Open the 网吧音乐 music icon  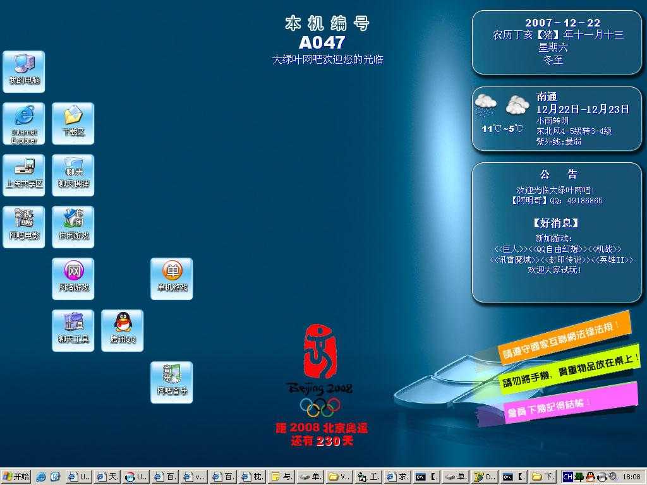[172, 382]
